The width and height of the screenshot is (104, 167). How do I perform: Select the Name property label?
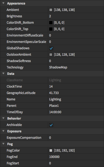point(11,99)
